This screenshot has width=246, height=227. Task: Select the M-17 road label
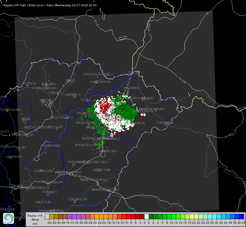tap(209, 12)
